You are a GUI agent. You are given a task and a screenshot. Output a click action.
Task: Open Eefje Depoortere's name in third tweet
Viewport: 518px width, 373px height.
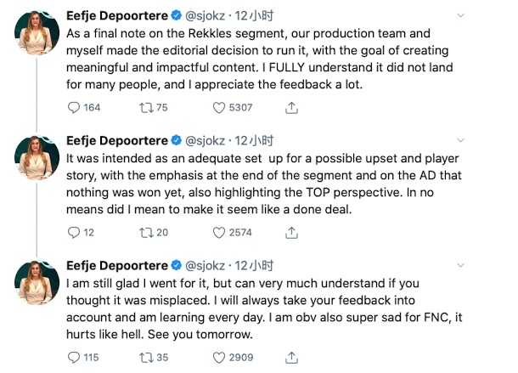click(x=116, y=264)
